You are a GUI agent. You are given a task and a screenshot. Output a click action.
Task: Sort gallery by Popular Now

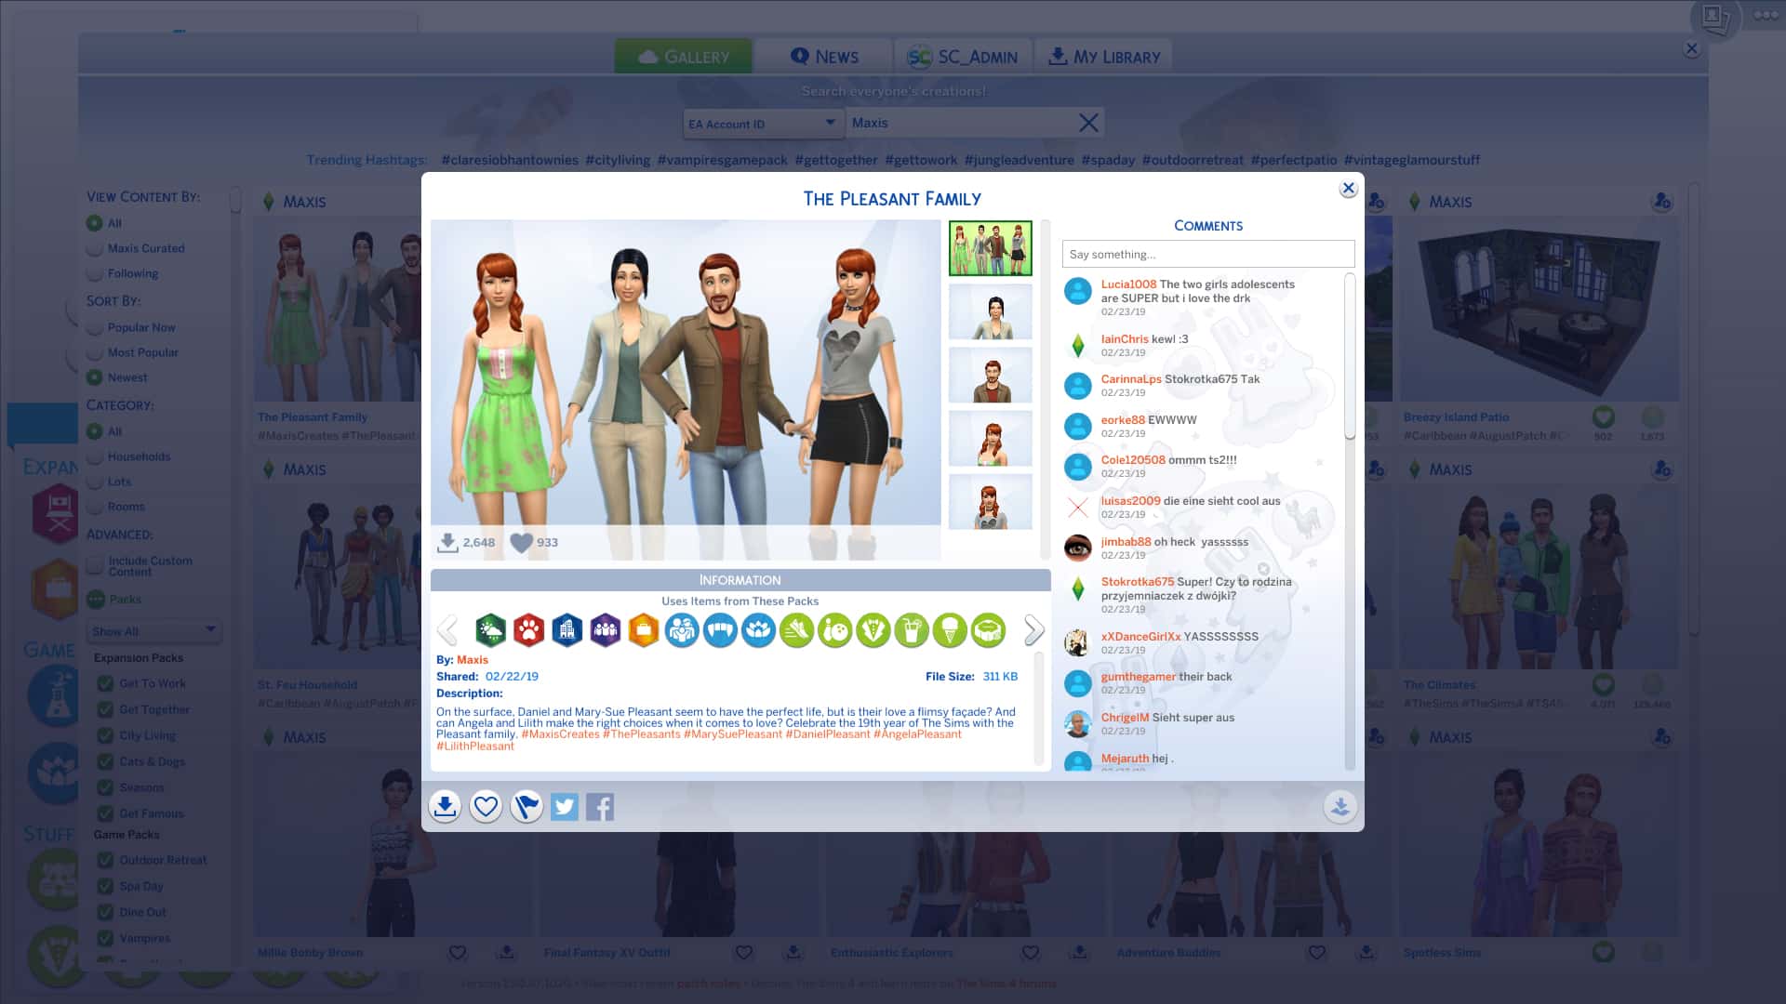[94, 327]
